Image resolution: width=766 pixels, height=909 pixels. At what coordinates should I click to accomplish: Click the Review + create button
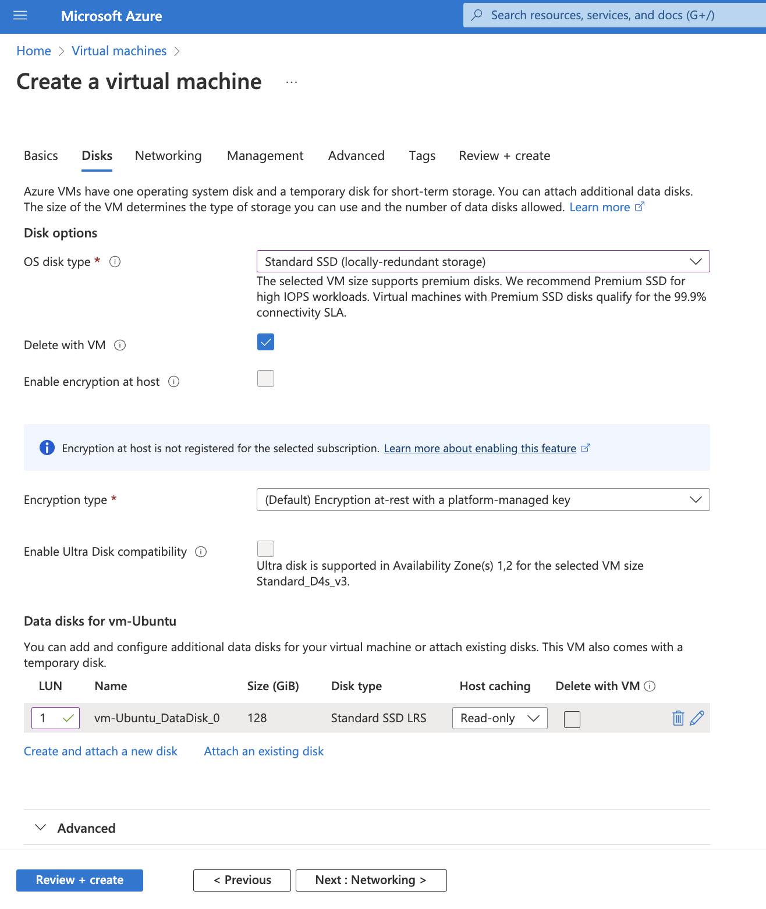(x=80, y=880)
